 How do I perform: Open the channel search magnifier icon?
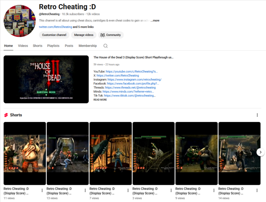pos(105,46)
